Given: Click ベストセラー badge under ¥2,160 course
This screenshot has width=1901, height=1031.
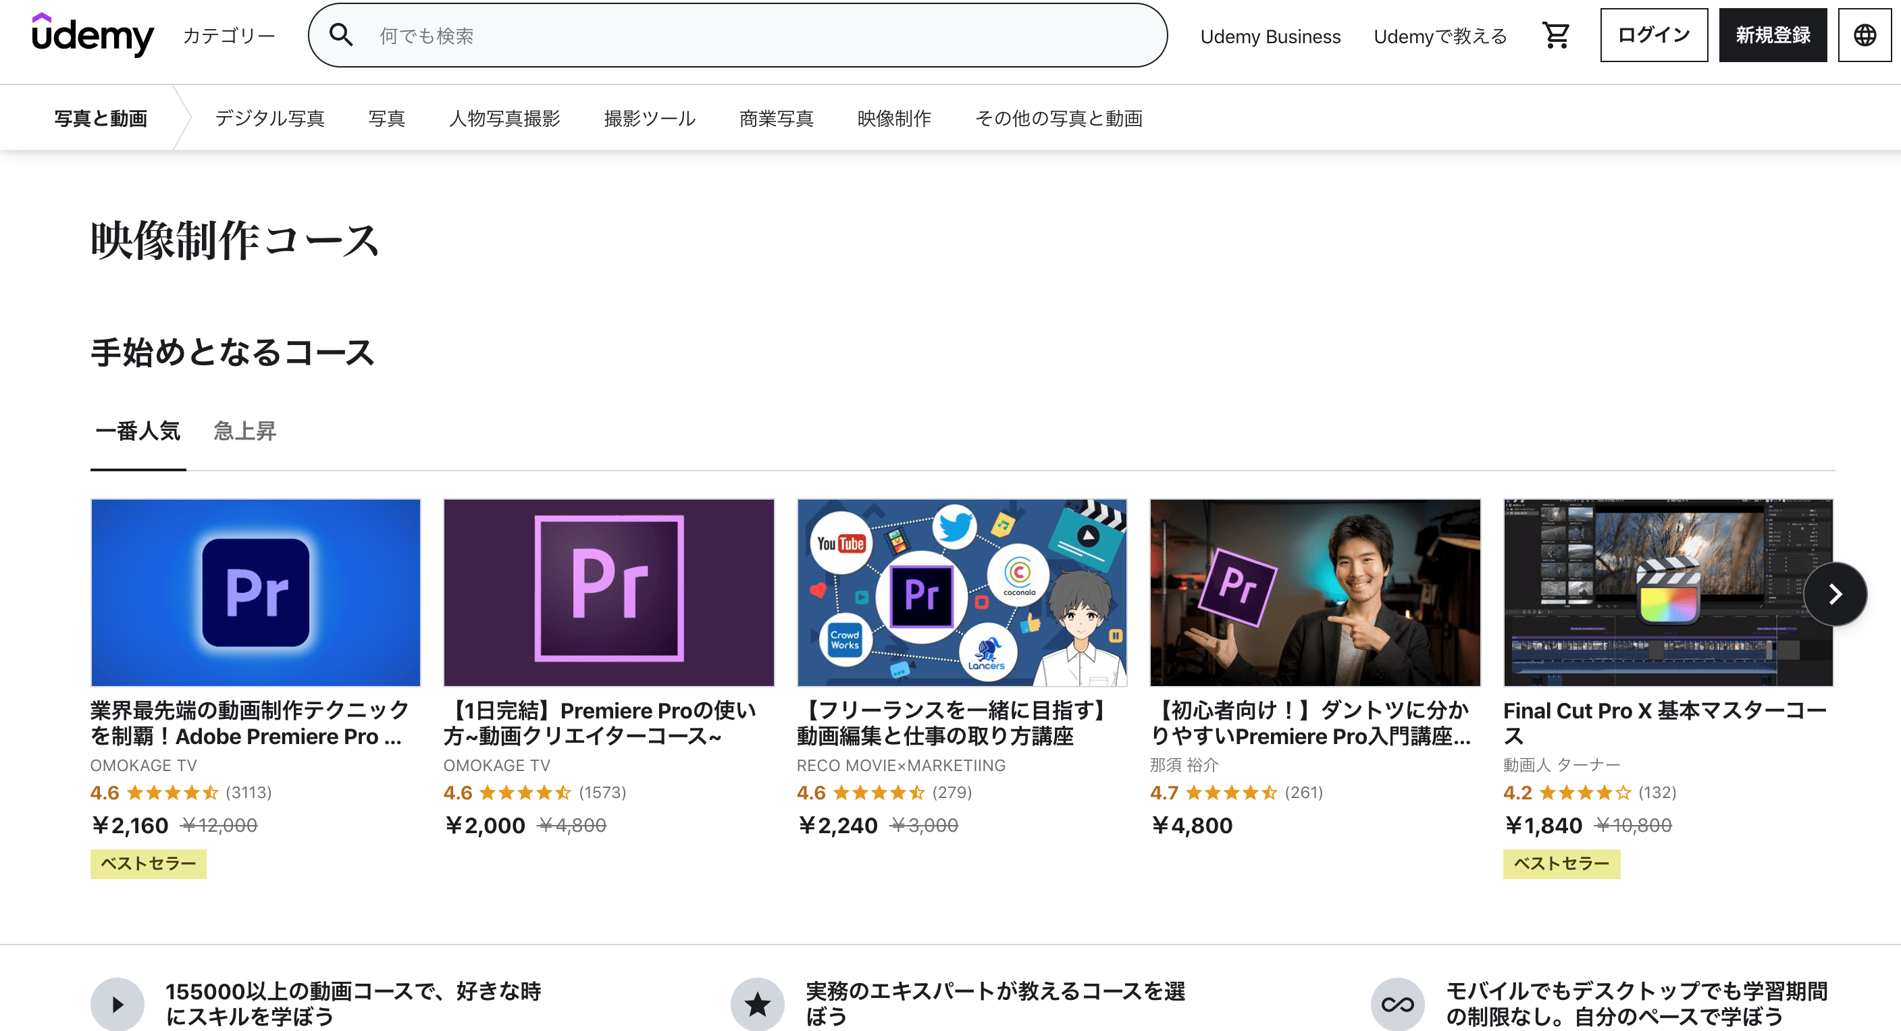Looking at the screenshot, I should 149,864.
